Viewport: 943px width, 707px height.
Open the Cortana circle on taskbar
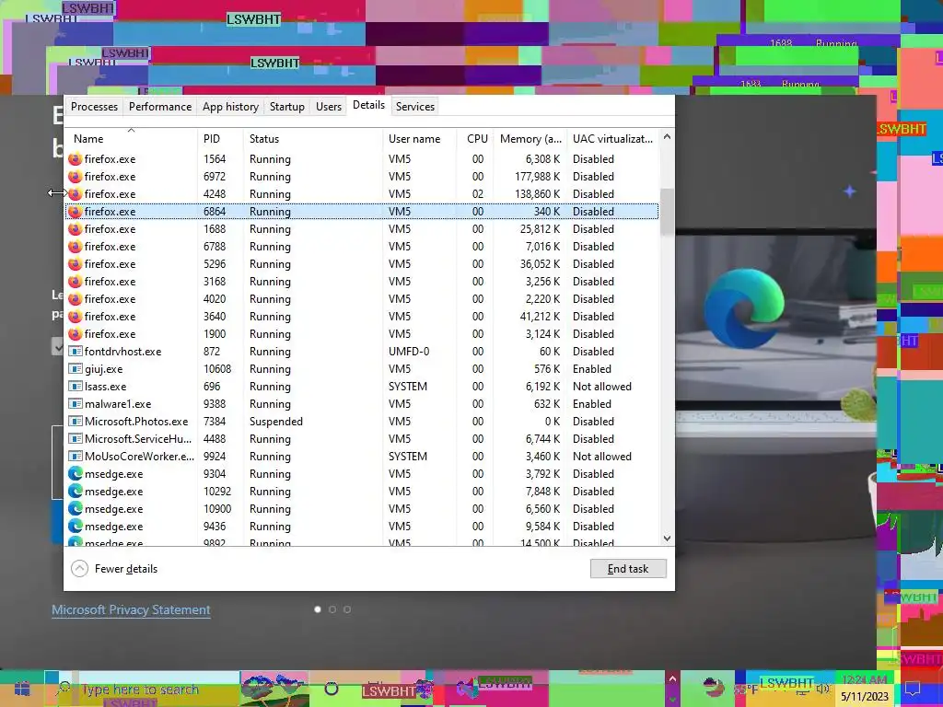click(332, 689)
